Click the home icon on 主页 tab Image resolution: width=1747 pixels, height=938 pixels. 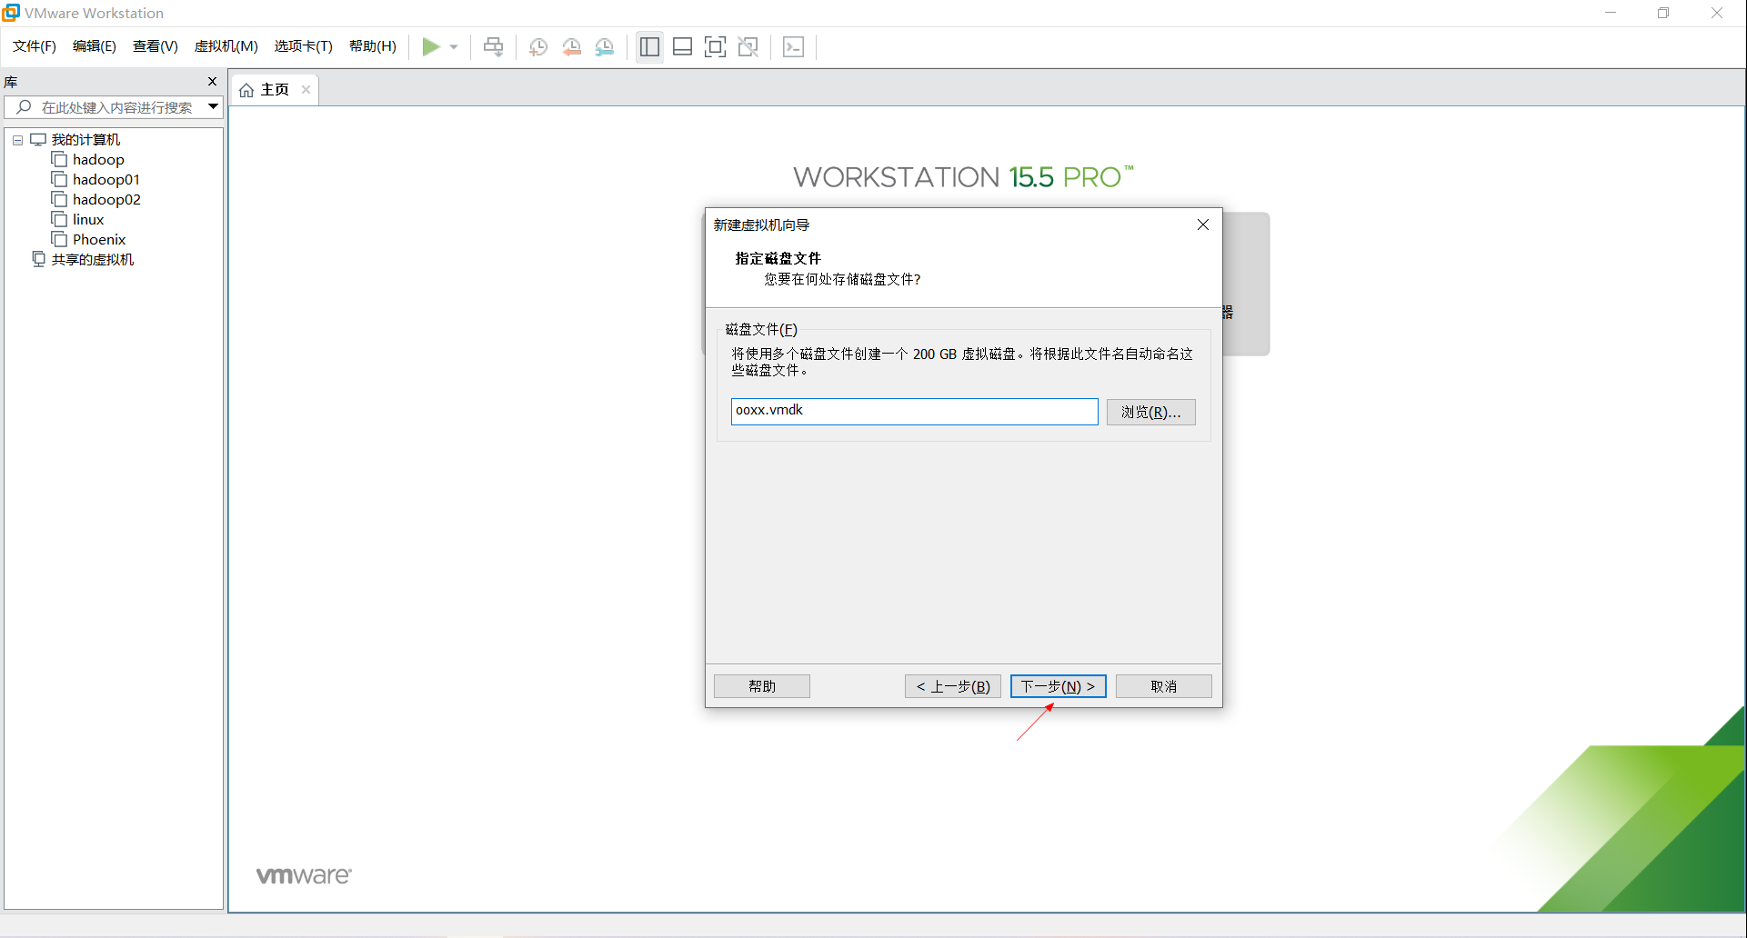pos(246,90)
